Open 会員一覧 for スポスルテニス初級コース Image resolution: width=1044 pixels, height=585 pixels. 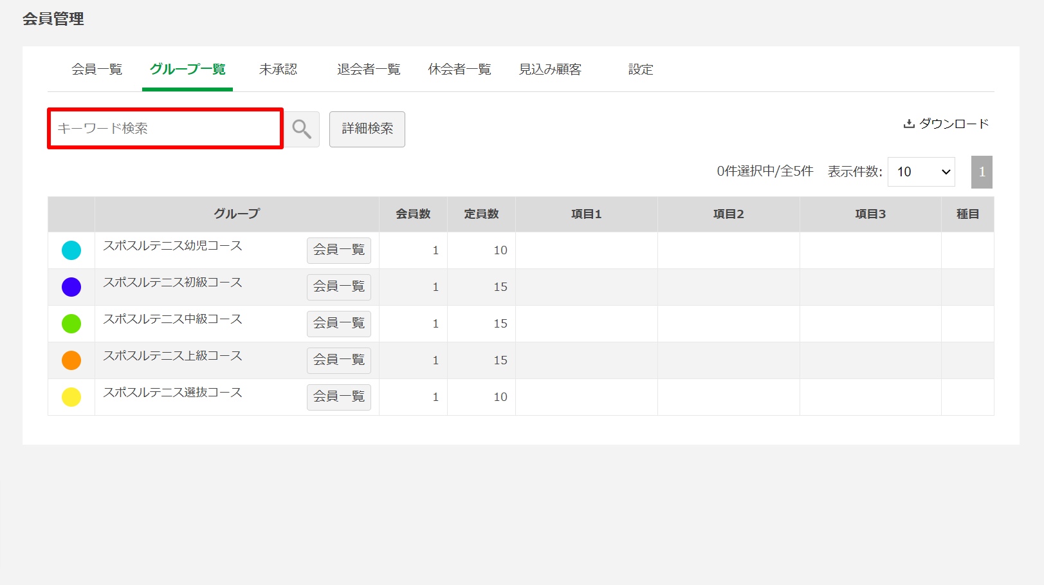coord(339,287)
